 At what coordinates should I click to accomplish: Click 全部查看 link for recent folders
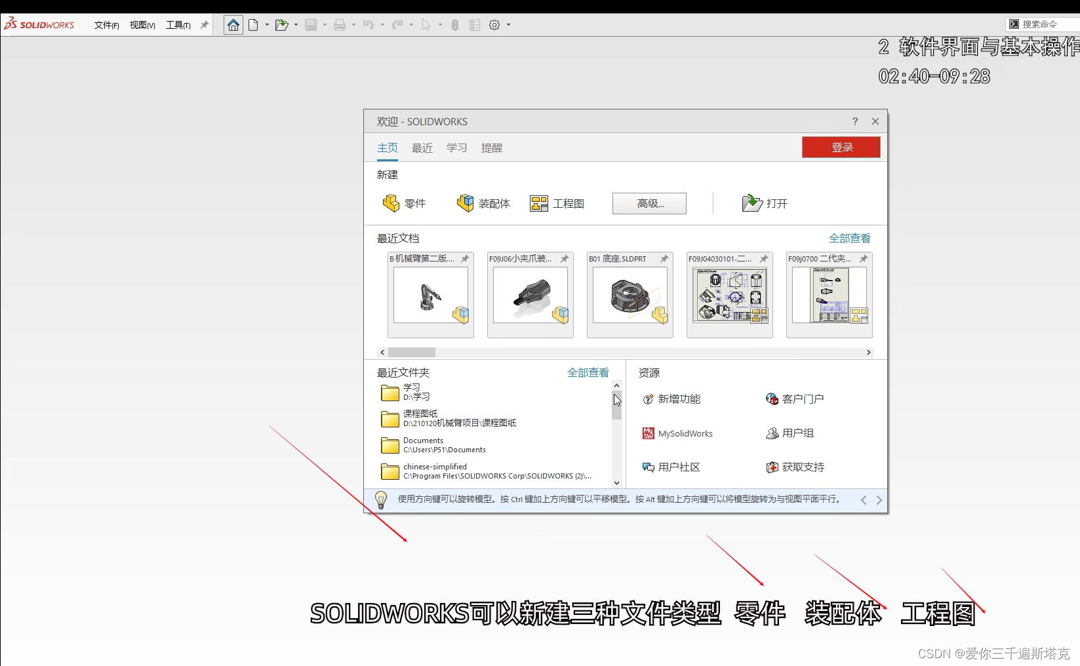click(x=588, y=373)
